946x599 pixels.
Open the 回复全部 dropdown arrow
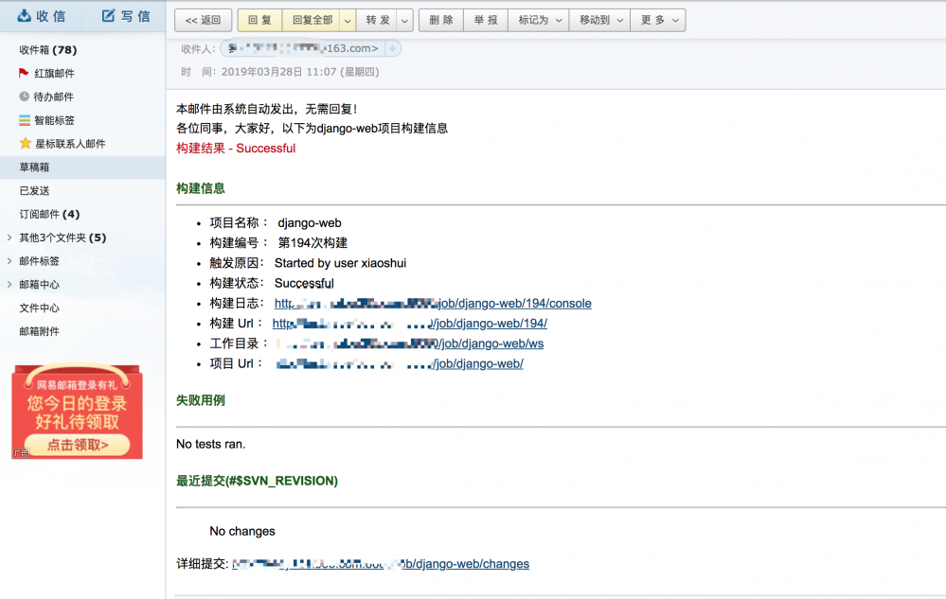tap(347, 19)
